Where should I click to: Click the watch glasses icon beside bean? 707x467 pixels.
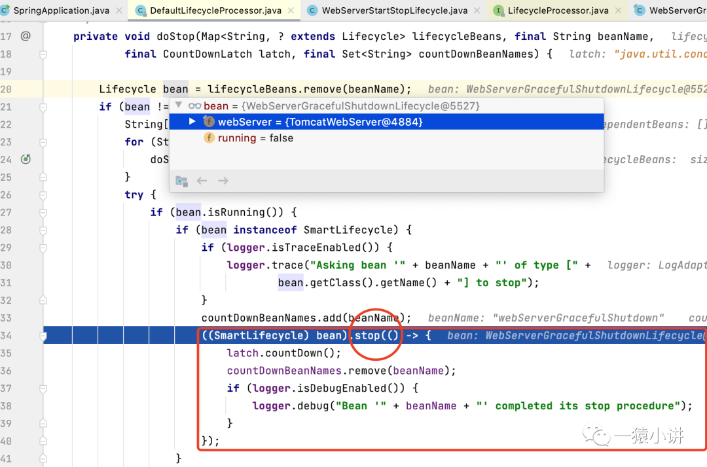tap(195, 106)
